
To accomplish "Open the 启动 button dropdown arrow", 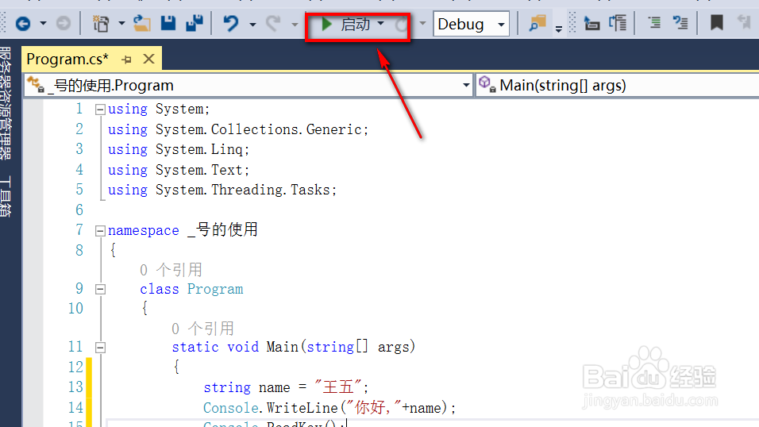I will tap(380, 23).
